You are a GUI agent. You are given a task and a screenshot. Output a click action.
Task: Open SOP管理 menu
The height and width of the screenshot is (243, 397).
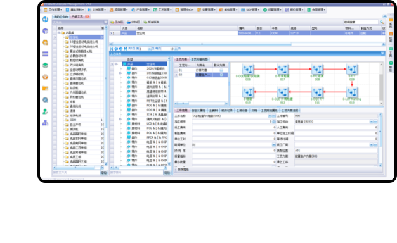(251, 10)
